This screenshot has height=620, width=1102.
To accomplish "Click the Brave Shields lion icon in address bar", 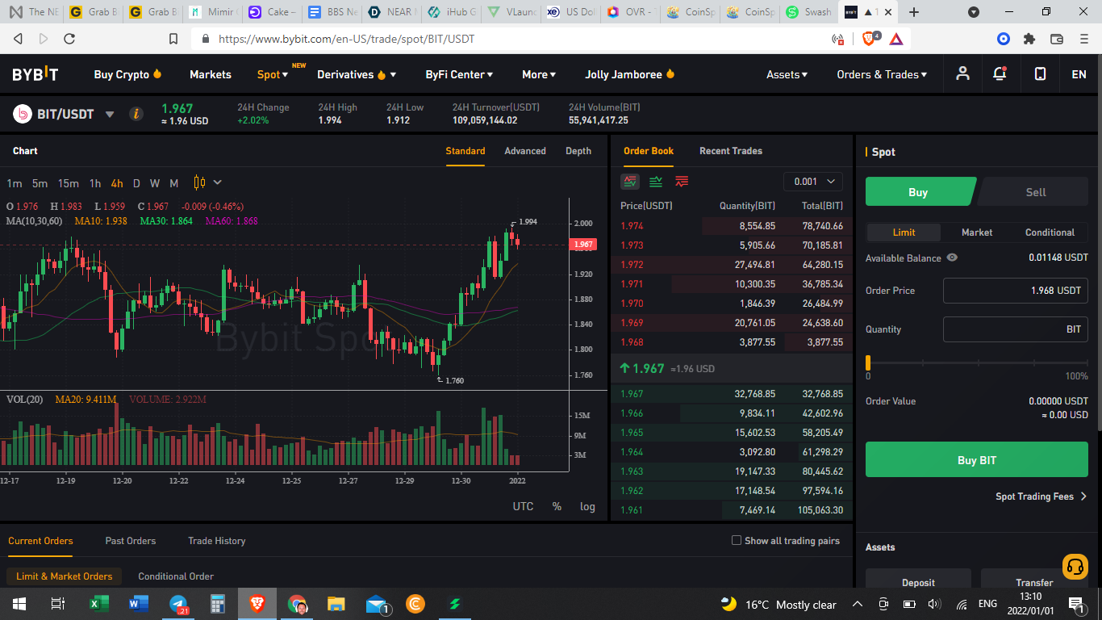I will (x=870, y=38).
